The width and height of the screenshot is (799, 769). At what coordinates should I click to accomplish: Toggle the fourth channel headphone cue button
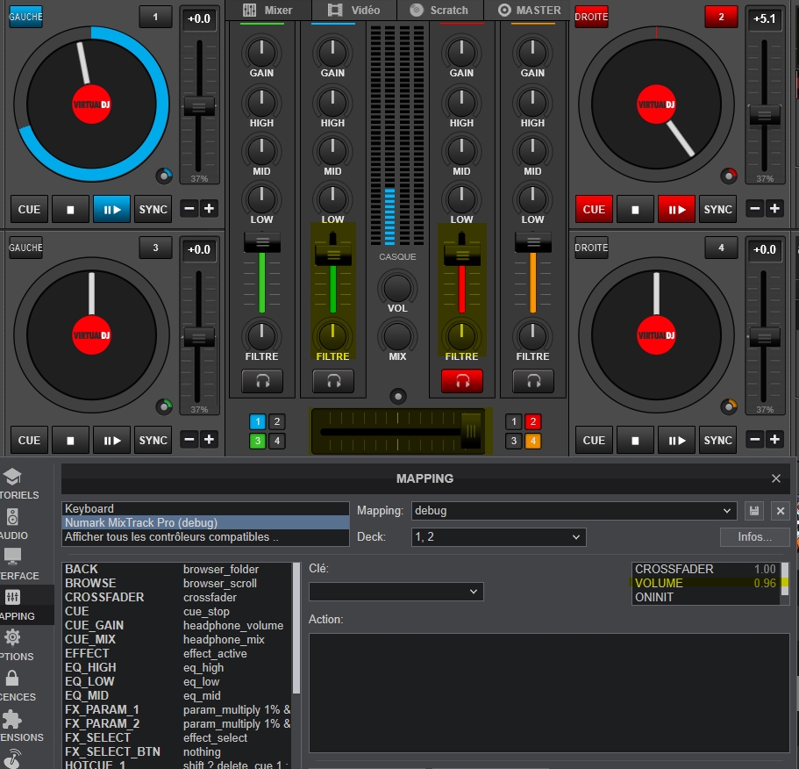(533, 381)
